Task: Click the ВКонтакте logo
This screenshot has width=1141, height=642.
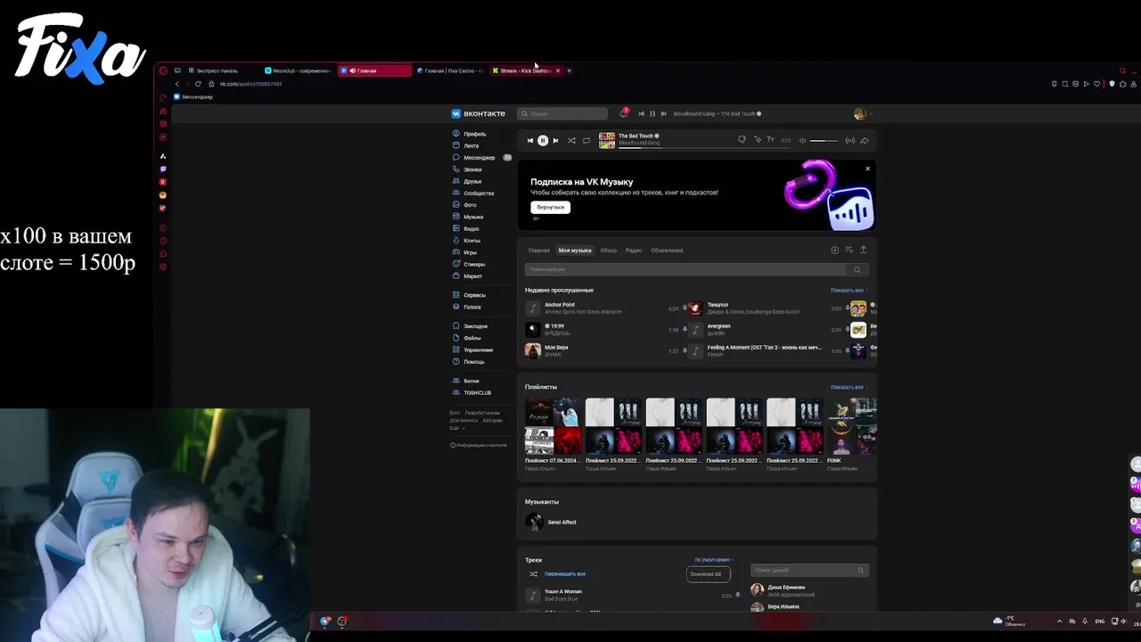Action: pyautogui.click(x=478, y=113)
